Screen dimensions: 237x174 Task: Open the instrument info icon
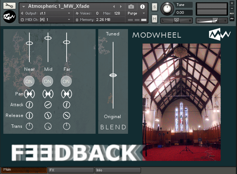tap(142, 7)
